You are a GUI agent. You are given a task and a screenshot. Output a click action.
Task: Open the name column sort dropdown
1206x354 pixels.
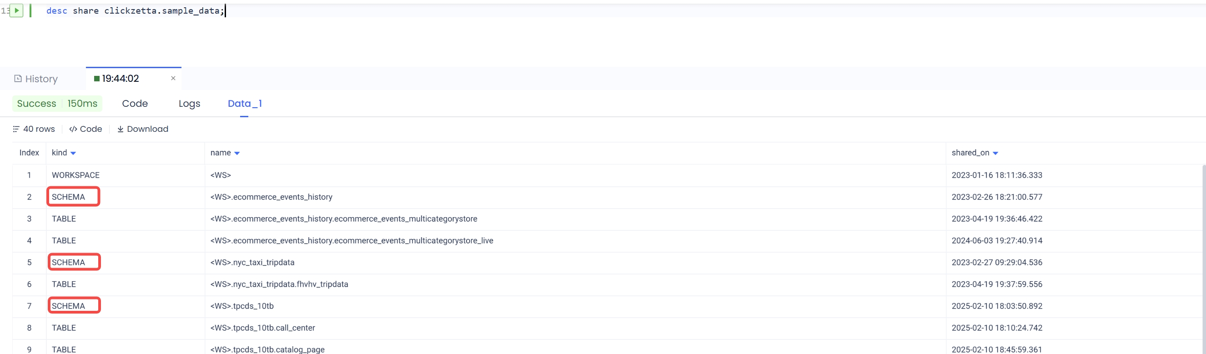coord(237,154)
